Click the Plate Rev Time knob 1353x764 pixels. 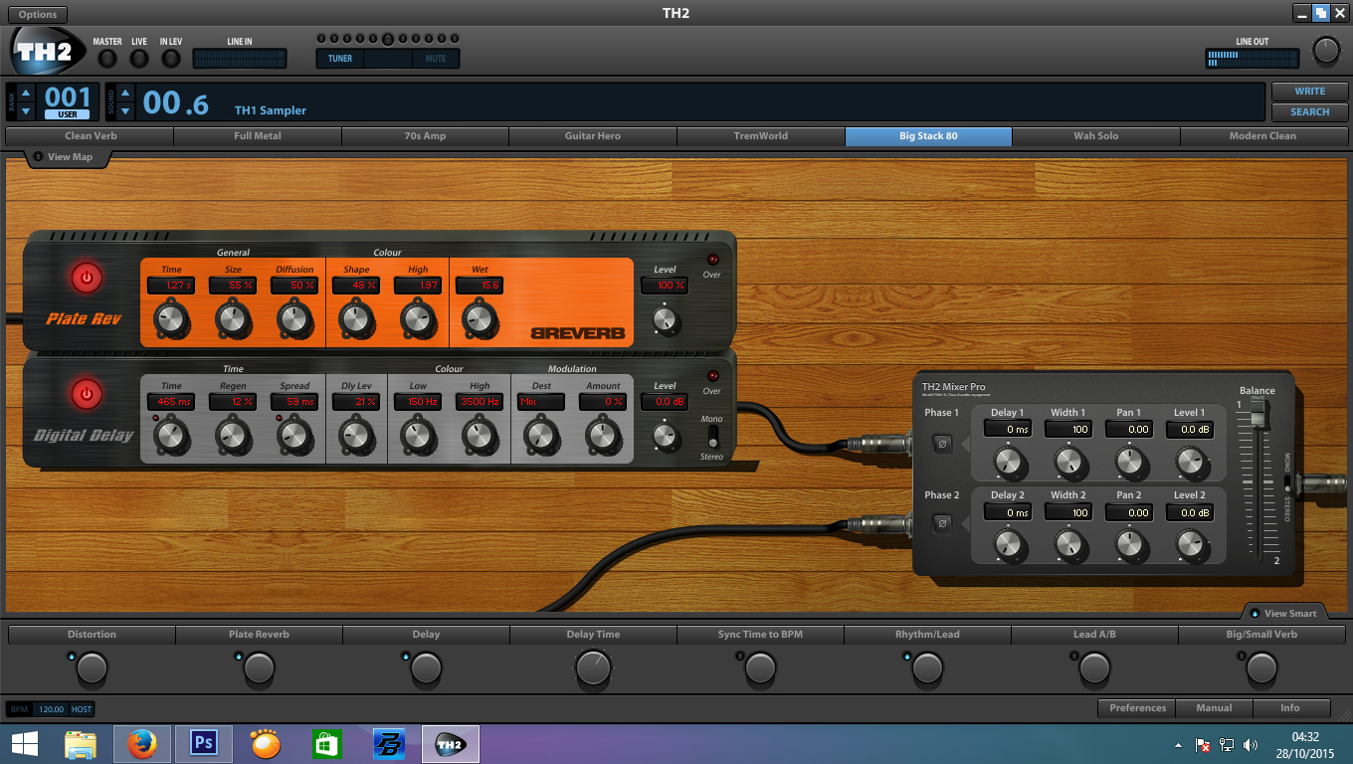point(171,319)
